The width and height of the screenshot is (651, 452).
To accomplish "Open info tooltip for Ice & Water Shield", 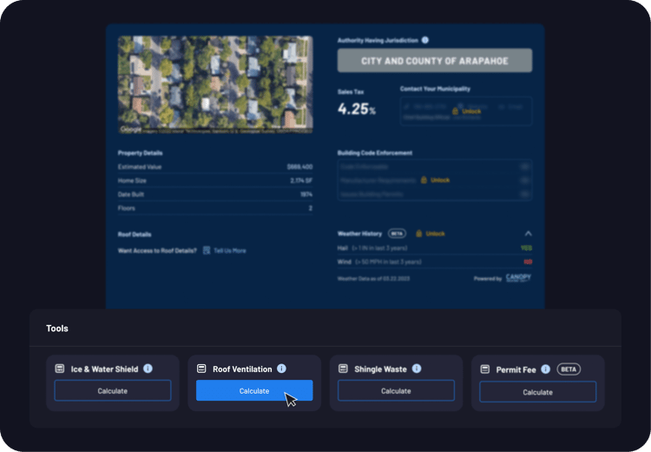I will click(148, 369).
